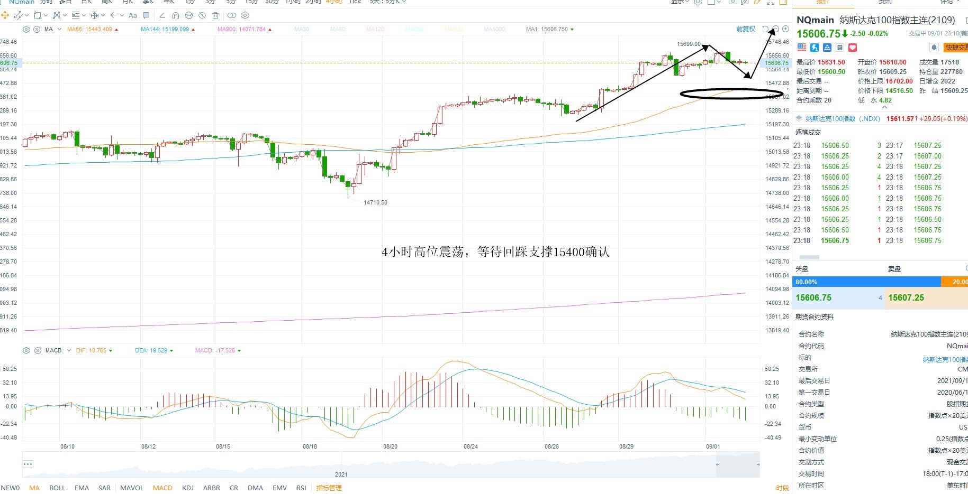Add NQmain to favorites heart icon

[x=853, y=48]
